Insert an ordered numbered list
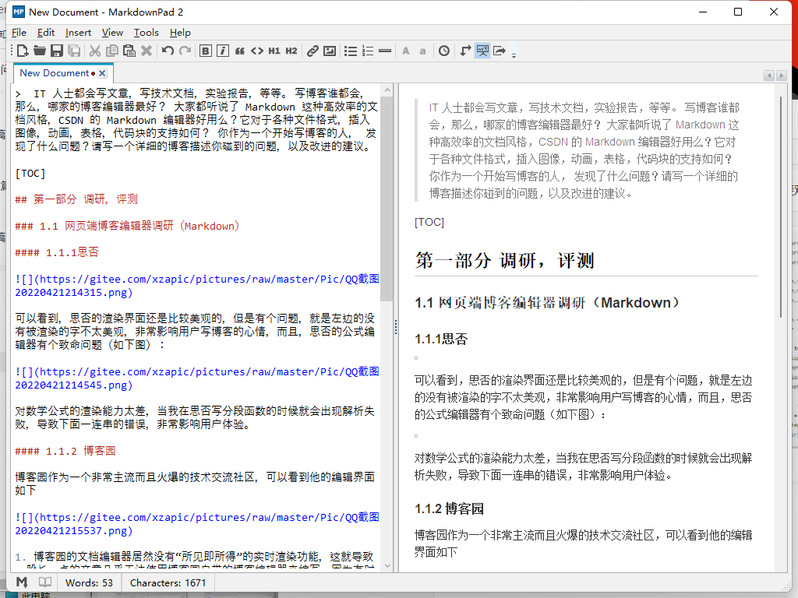The height and width of the screenshot is (598, 798). [368, 51]
